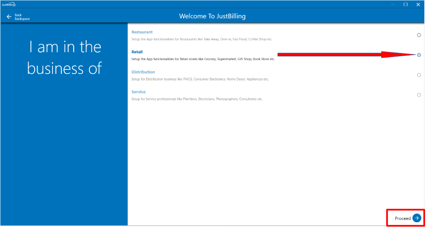
Task: Click the Proceed text label
Action: [x=403, y=218]
